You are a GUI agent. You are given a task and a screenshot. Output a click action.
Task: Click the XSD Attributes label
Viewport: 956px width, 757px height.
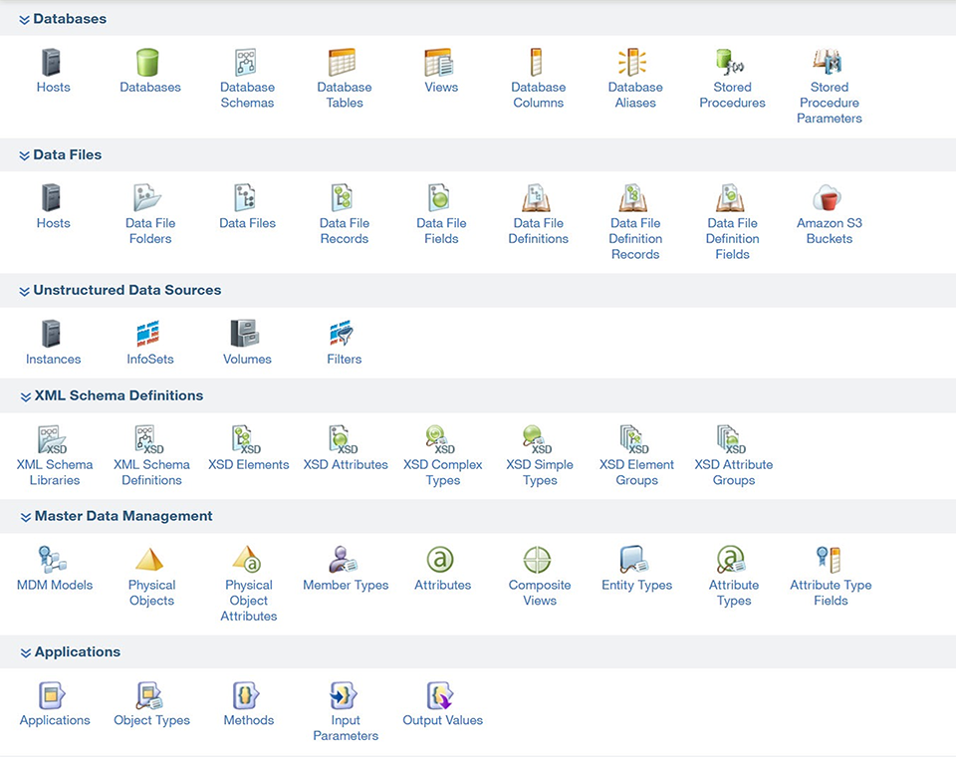tap(346, 465)
